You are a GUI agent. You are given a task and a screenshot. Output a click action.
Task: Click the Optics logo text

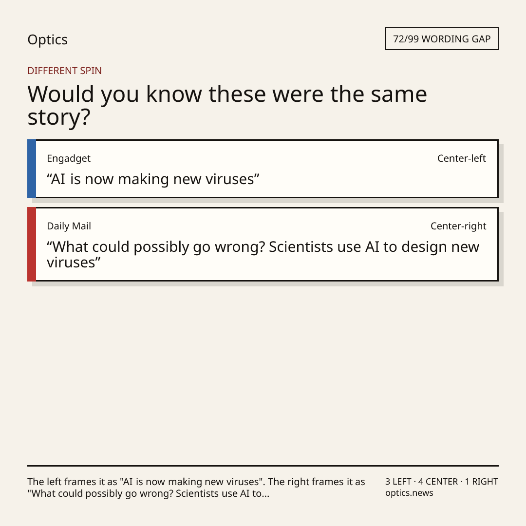(x=47, y=39)
